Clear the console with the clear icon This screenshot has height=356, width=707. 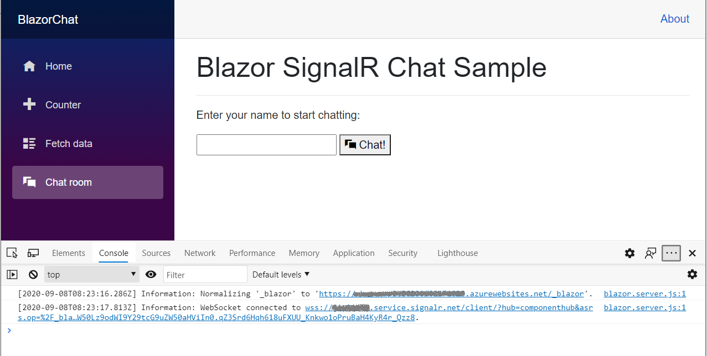(33, 274)
